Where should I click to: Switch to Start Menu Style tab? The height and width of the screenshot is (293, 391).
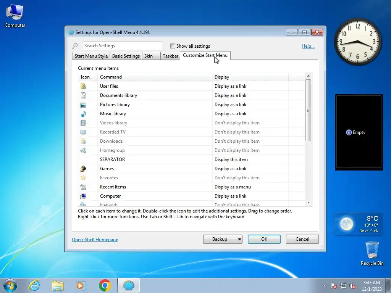tap(91, 56)
